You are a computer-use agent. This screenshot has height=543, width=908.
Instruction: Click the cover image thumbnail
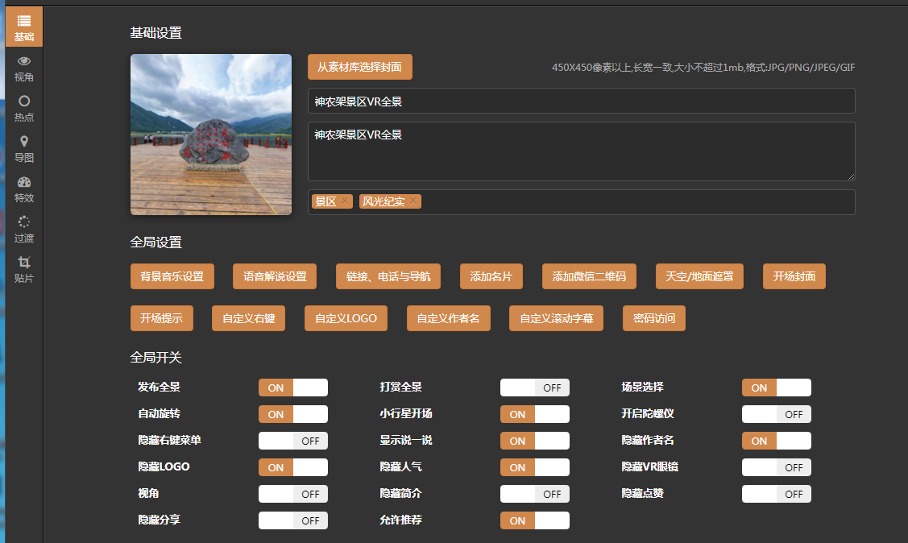[210, 135]
